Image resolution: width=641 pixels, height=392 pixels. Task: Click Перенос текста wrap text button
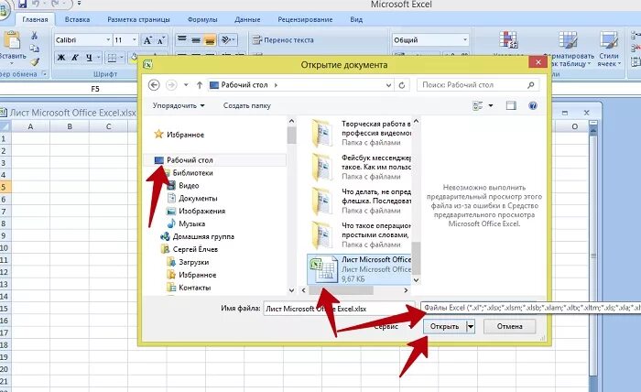click(x=283, y=40)
